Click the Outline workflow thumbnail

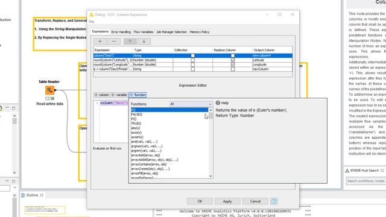(x=45, y=210)
